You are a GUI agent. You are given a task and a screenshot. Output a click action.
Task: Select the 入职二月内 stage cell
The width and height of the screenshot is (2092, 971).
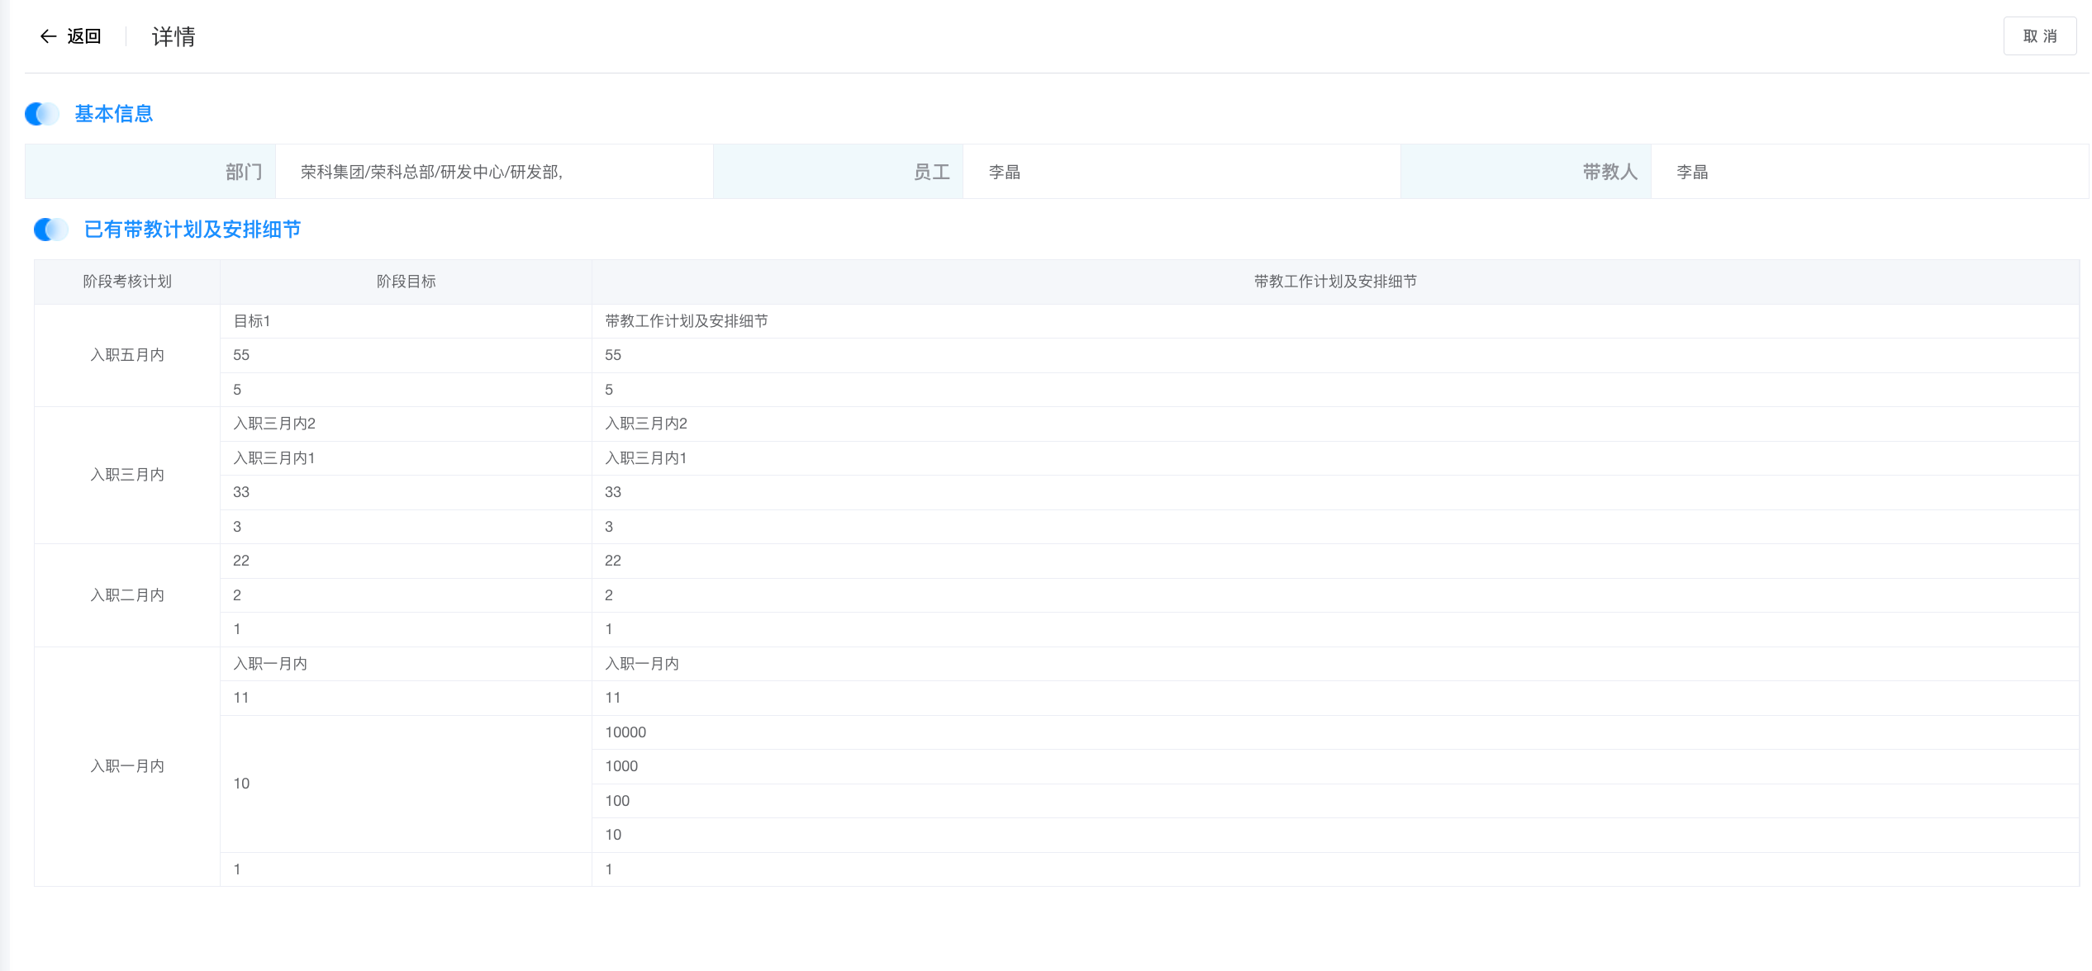[127, 595]
